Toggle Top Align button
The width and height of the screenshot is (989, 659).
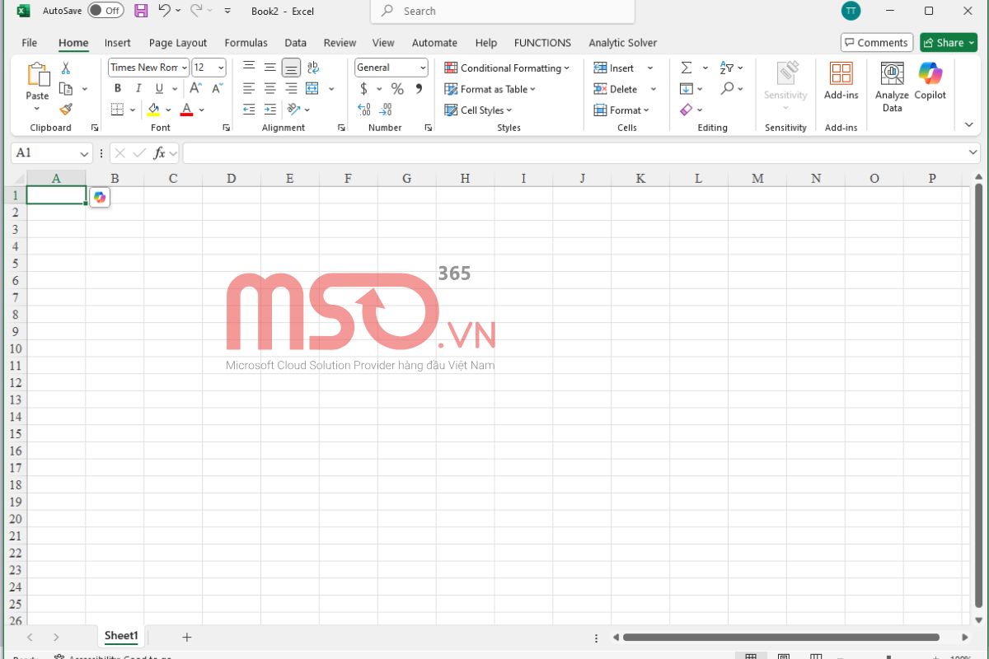pyautogui.click(x=249, y=68)
